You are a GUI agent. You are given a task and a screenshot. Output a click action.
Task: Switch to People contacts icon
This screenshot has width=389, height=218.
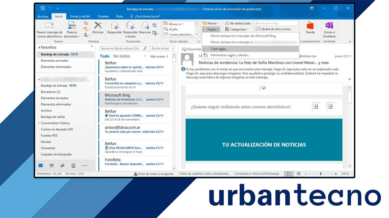coord(62,166)
